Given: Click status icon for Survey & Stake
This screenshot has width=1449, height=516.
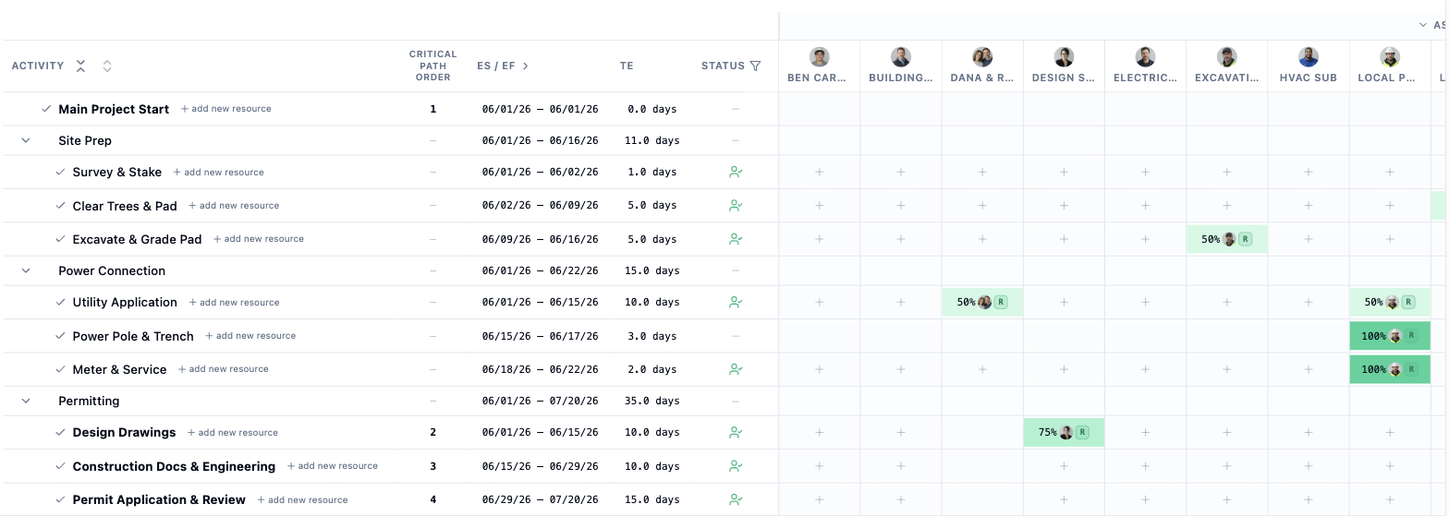Looking at the screenshot, I should 736,172.
